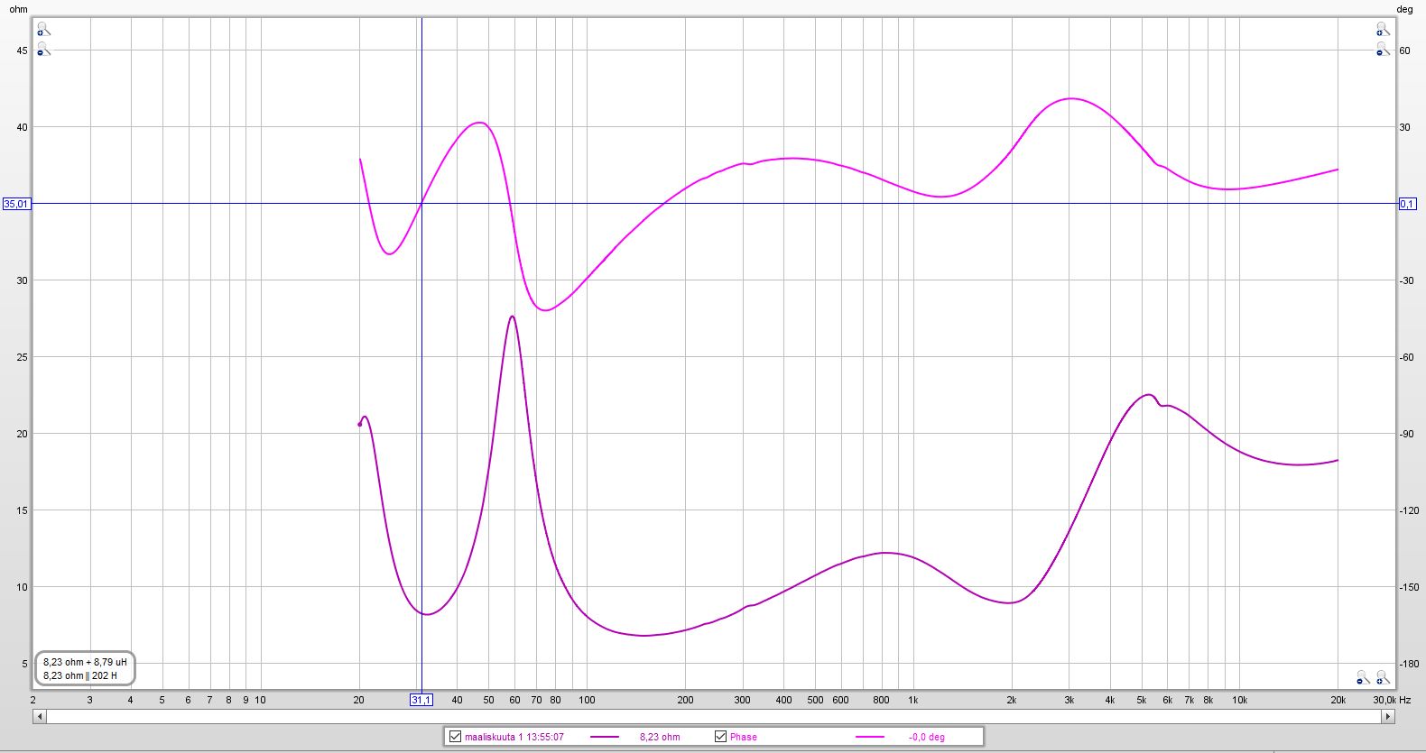Click the 30,0k Hz axis end label
Screen dimensions: 1426x753
(1392, 700)
